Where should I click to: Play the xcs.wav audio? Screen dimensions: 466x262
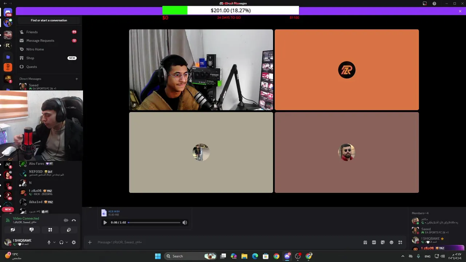pos(105,222)
